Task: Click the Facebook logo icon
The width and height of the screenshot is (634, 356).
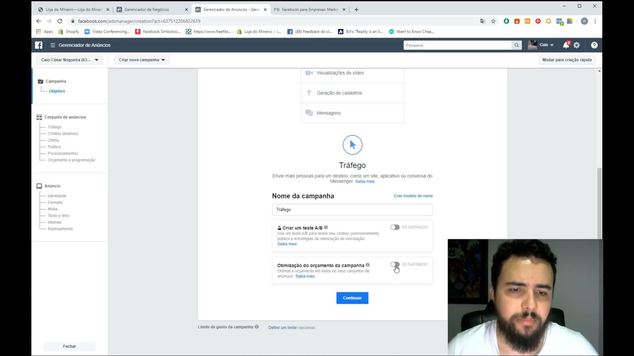Action: coord(39,45)
